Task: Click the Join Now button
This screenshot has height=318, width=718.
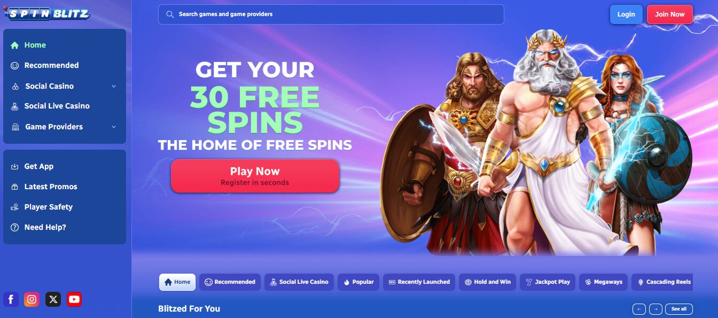Action: (x=670, y=14)
